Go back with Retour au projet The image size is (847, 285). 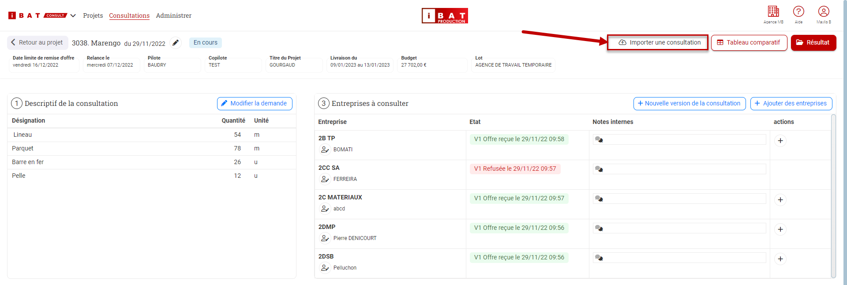[37, 42]
